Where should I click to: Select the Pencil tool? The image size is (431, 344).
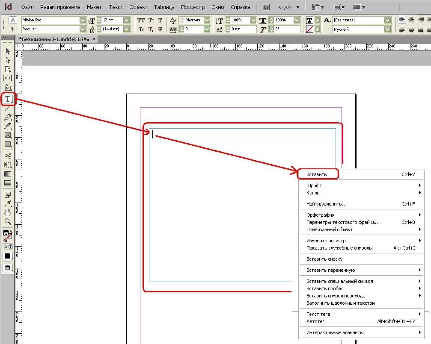[x=8, y=126]
